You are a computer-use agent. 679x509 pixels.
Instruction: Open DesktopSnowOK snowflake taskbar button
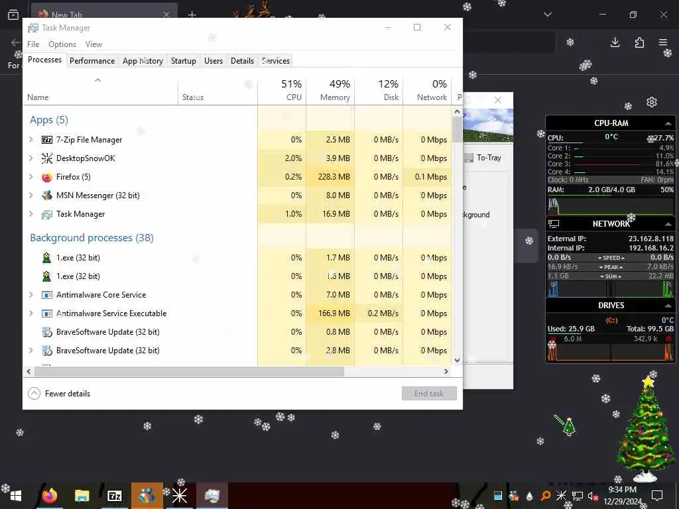click(179, 496)
